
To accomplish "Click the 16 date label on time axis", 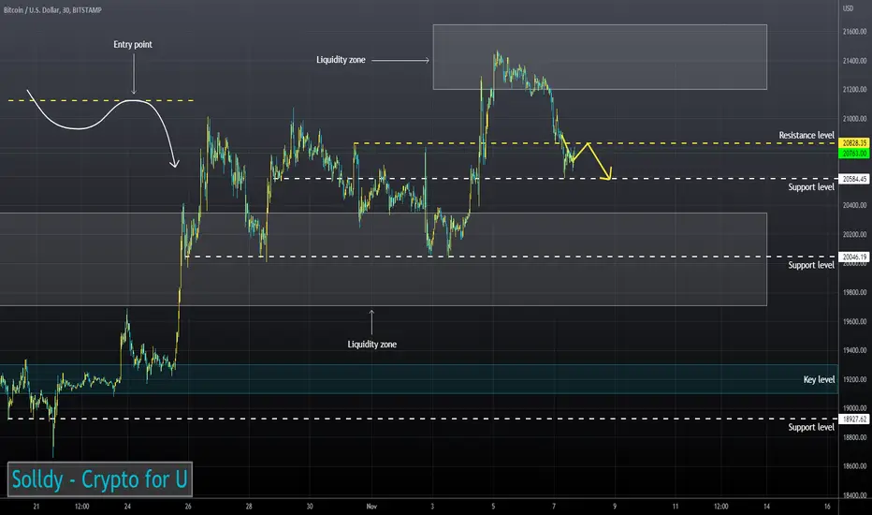I will (x=827, y=506).
